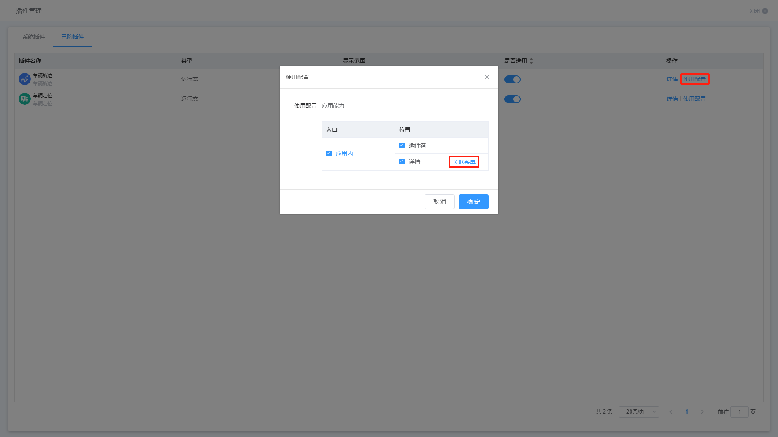The height and width of the screenshot is (437, 778).
Task: Uncheck the 应用内 checkbox
Action: (329, 153)
